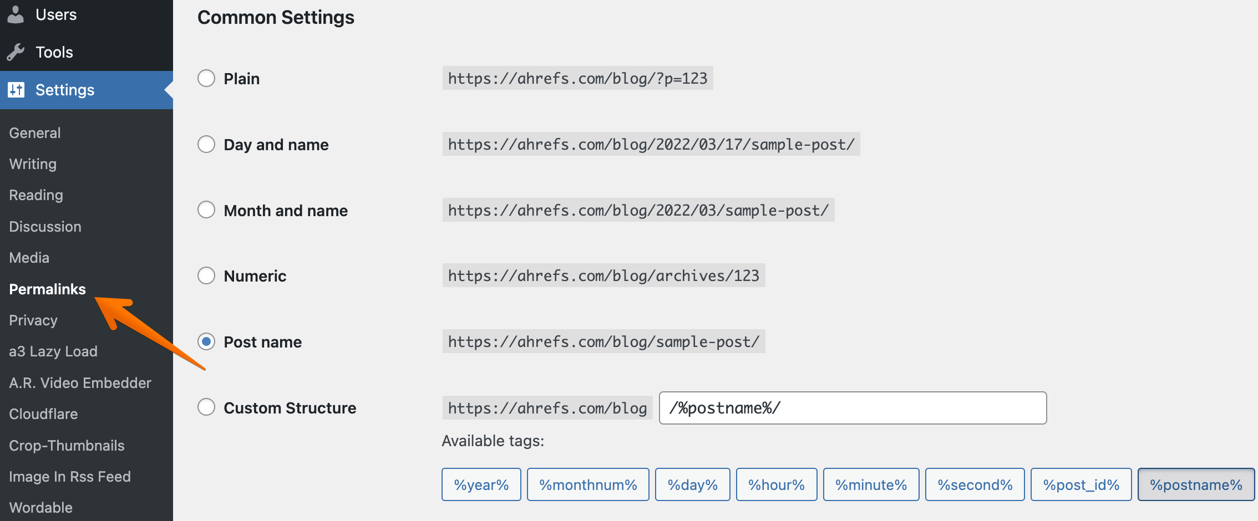Open the Privacy settings page
The height and width of the screenshot is (521, 1258).
33,320
